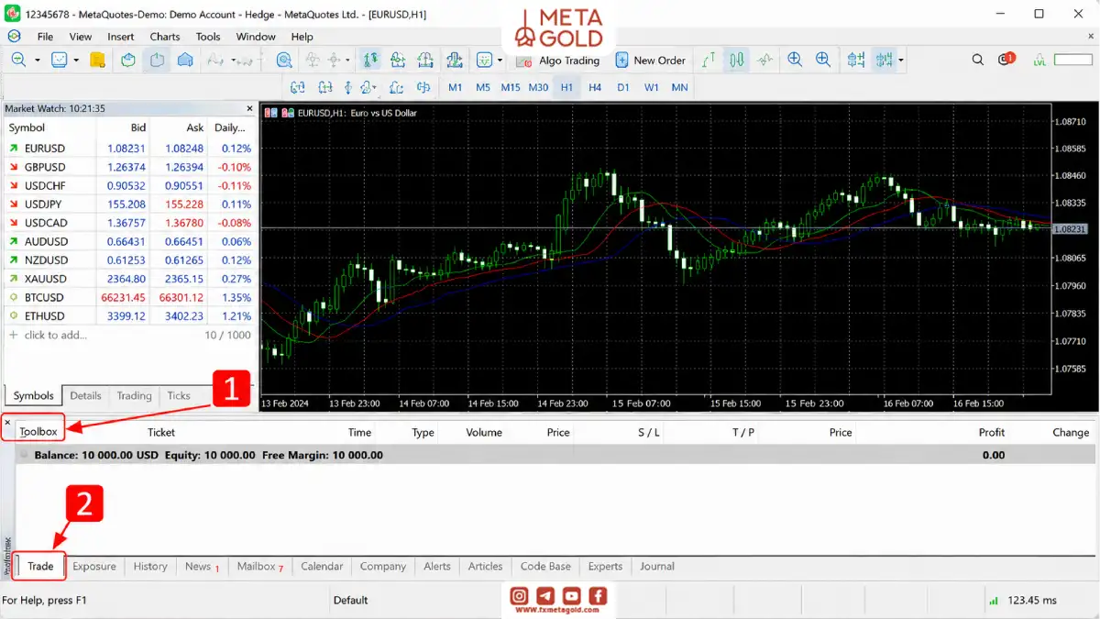
Task: Click the solid blue pentagon toolbar icon
Action: point(185,60)
